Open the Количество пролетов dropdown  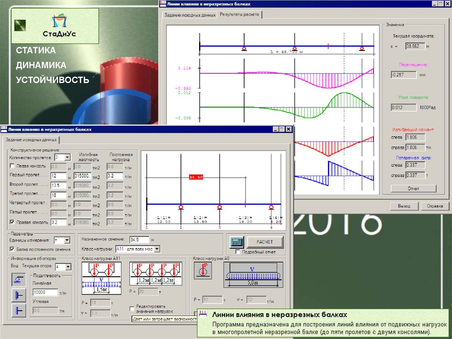[68, 157]
